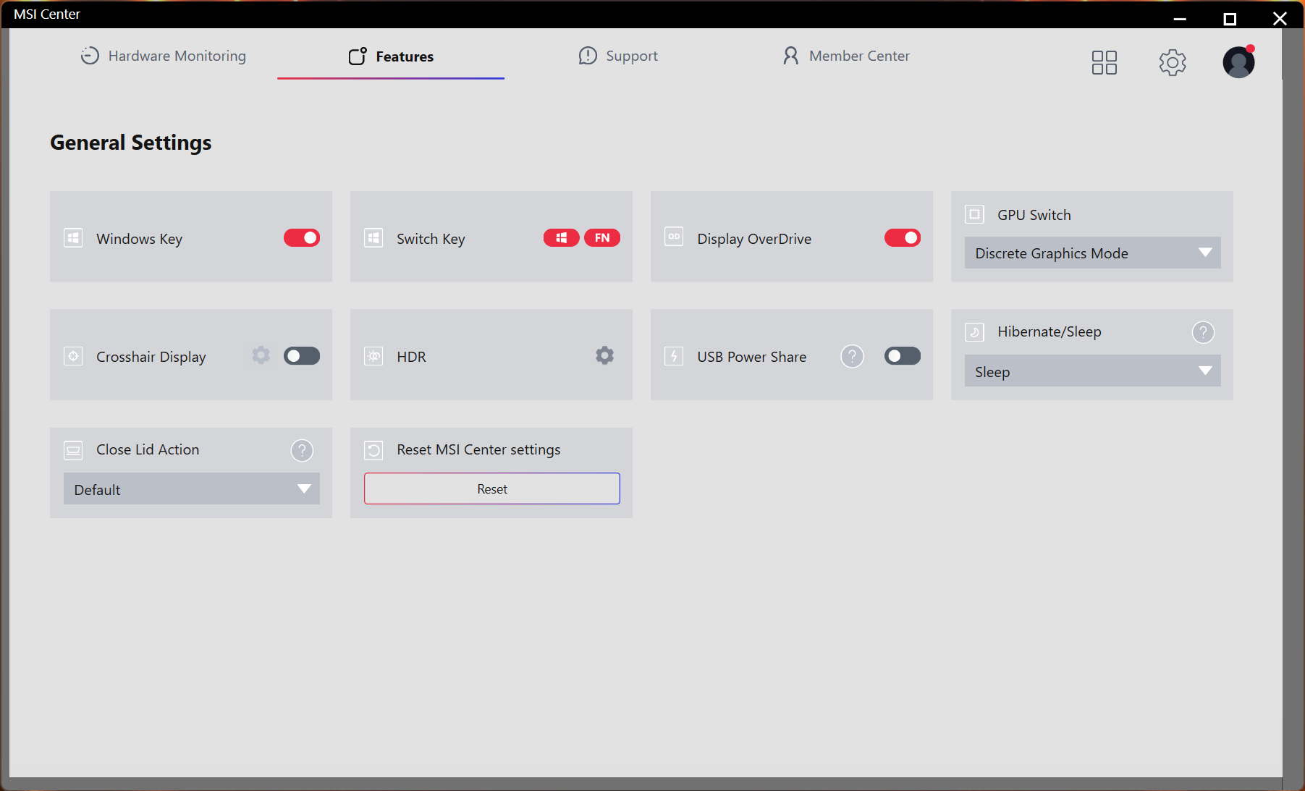The height and width of the screenshot is (791, 1305).
Task: Open Crosshair Display settings gear
Action: 261,355
